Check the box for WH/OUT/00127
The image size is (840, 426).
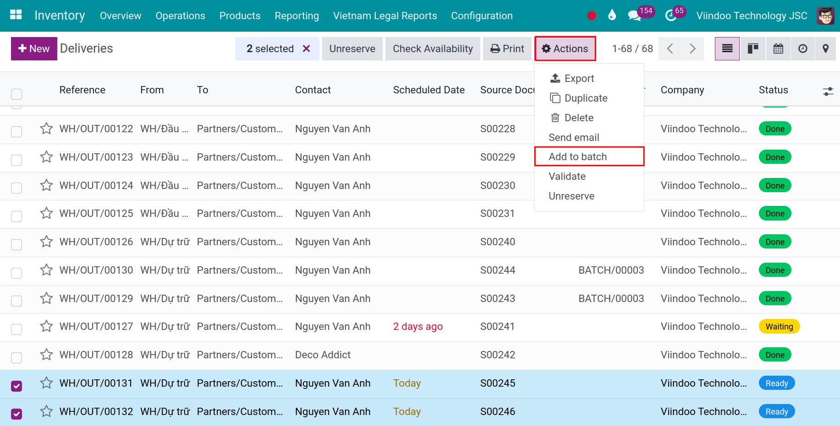16,329
